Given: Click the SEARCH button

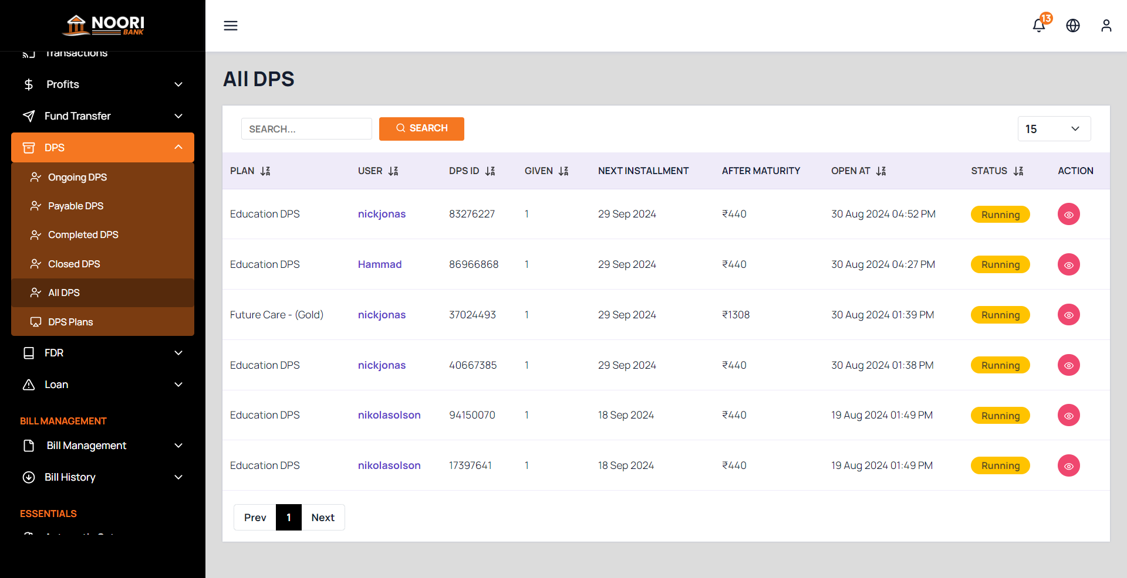Looking at the screenshot, I should (x=421, y=128).
